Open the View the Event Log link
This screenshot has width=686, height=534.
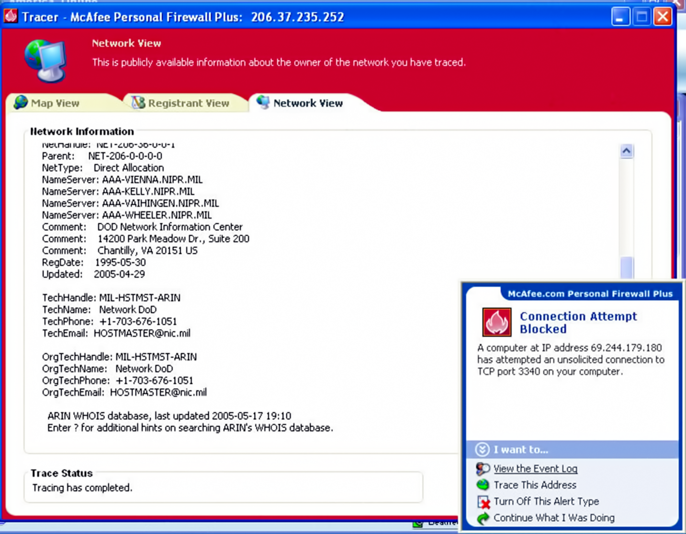click(535, 469)
